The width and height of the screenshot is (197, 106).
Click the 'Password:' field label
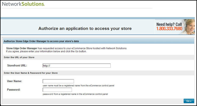(x=14, y=90)
